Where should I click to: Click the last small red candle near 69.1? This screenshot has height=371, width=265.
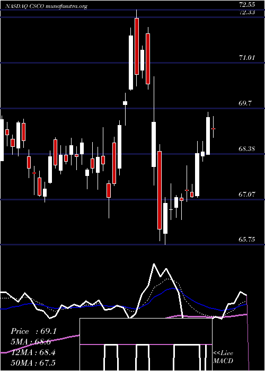213,129
